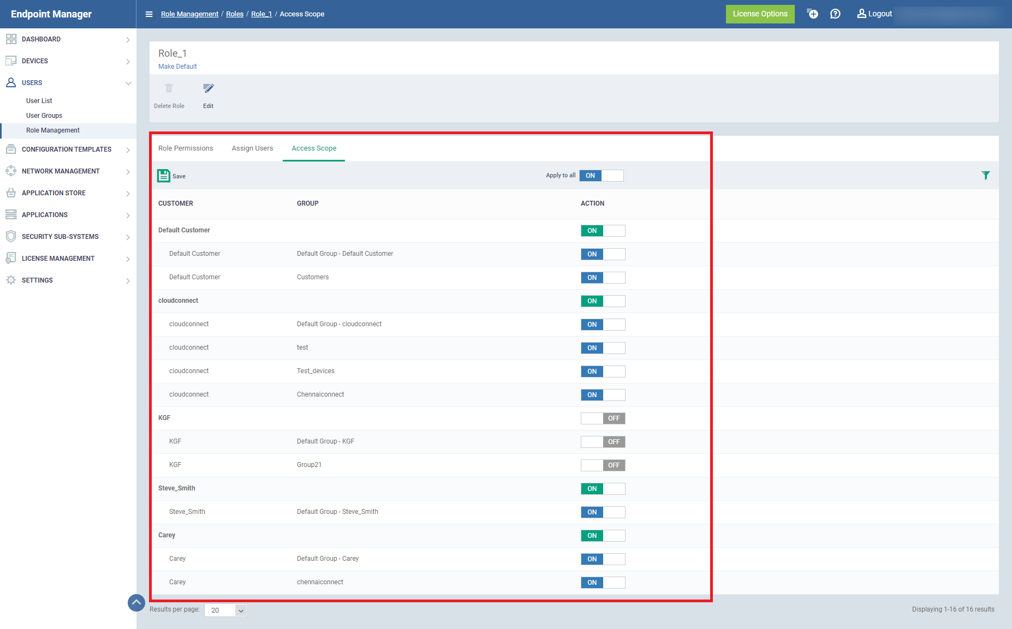The height and width of the screenshot is (629, 1012).
Task: Toggle the Apply to all switch
Action: click(602, 176)
